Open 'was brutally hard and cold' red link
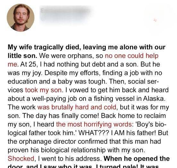Screen dimensions: 177x168 coord(77,107)
